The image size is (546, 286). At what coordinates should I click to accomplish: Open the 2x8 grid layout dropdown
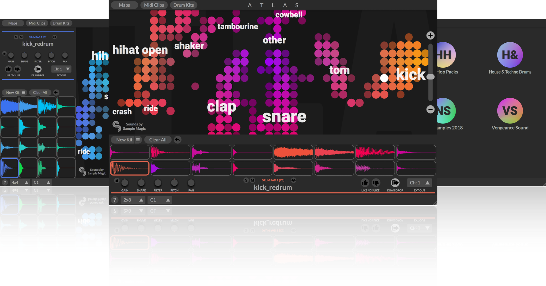[x=133, y=200]
